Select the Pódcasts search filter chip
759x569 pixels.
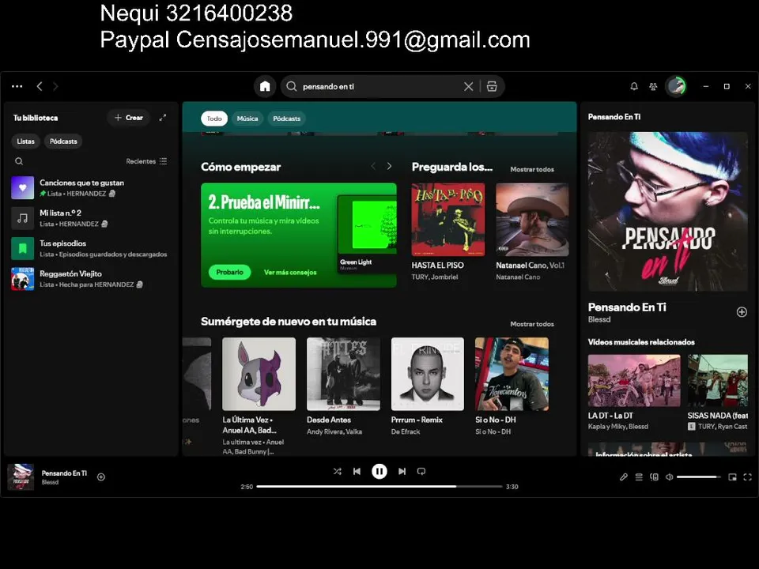[x=286, y=119]
